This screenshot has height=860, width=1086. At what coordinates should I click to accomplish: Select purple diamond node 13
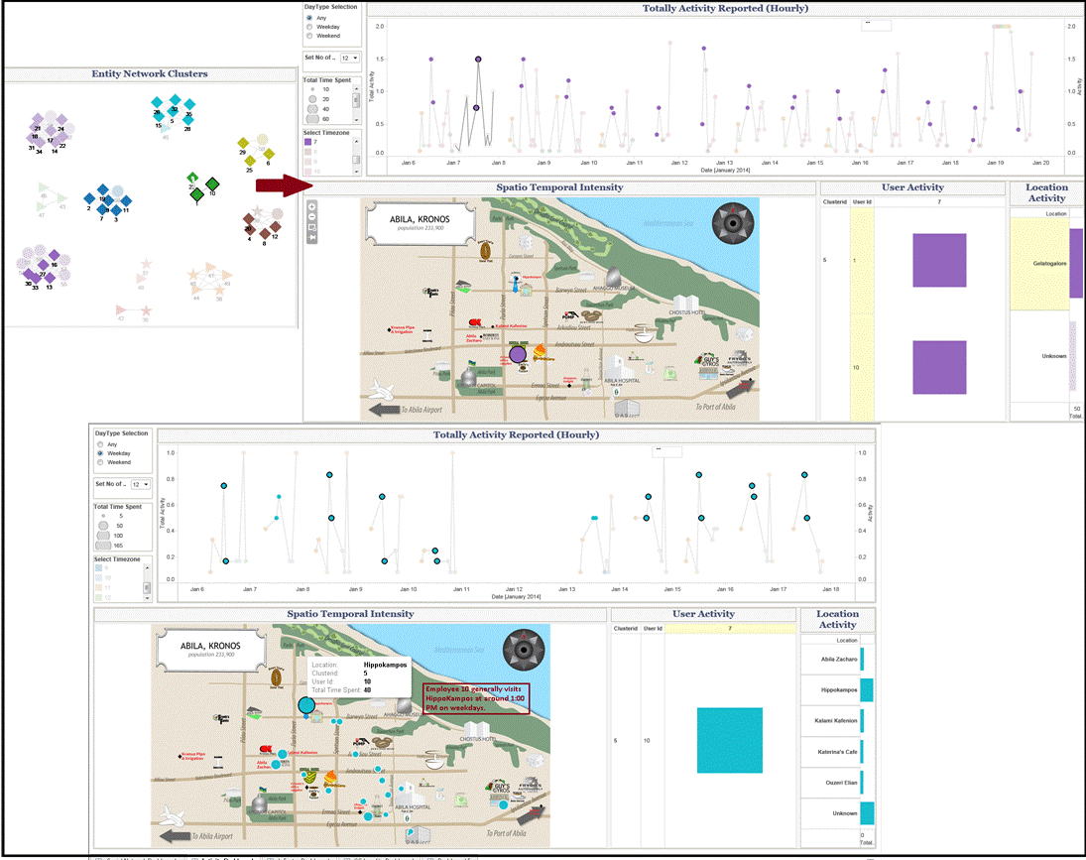(50, 279)
